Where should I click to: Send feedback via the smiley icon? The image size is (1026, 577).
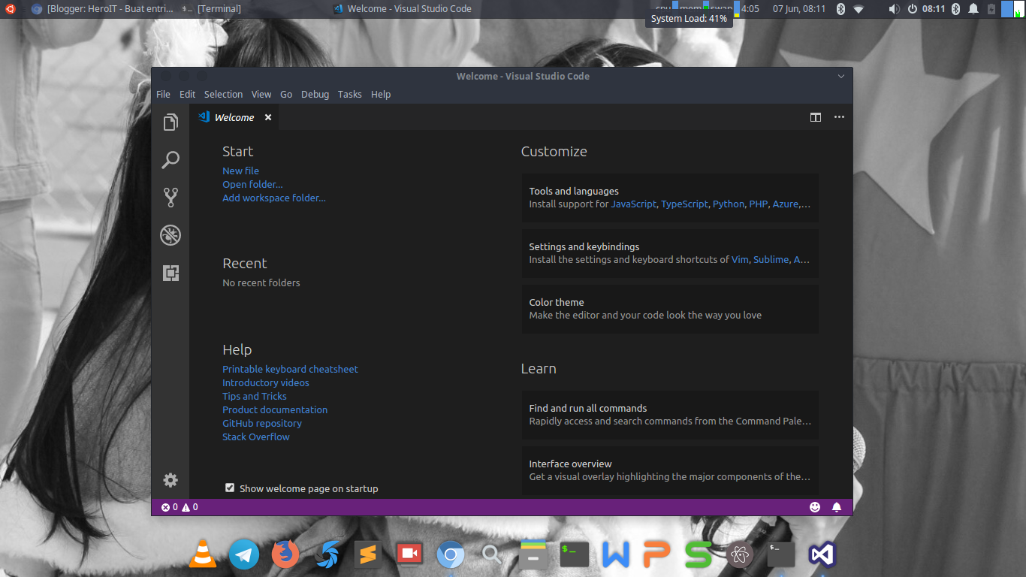[815, 507]
